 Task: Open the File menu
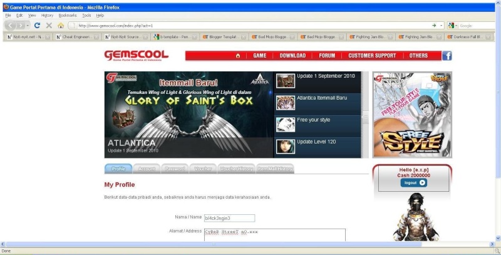click(x=8, y=15)
